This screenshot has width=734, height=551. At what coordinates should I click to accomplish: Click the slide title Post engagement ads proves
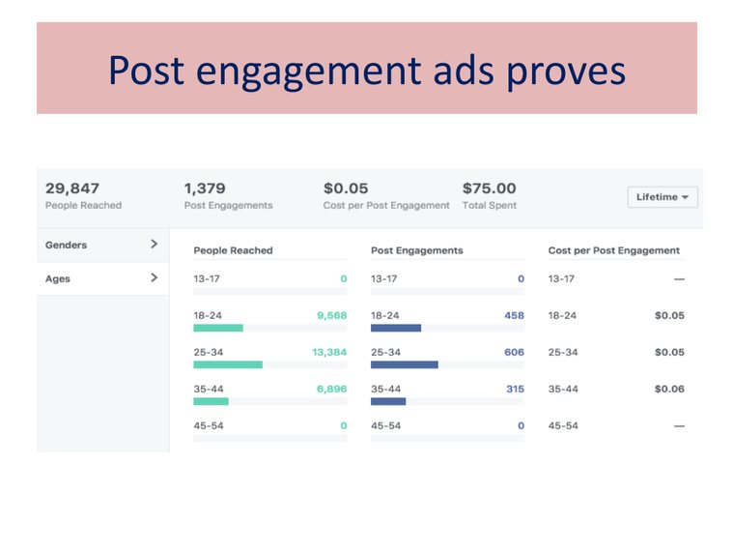coord(367,71)
